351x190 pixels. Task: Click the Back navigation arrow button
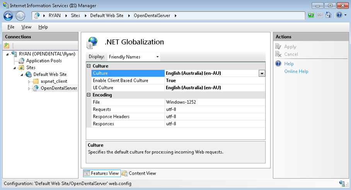(8, 16)
